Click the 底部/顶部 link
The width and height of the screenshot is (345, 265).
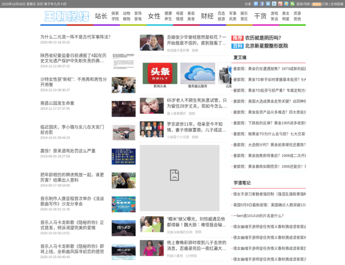303,4
